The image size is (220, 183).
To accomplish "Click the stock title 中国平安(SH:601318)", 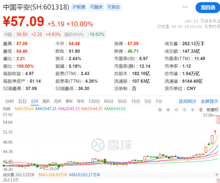I will coord(36,7).
